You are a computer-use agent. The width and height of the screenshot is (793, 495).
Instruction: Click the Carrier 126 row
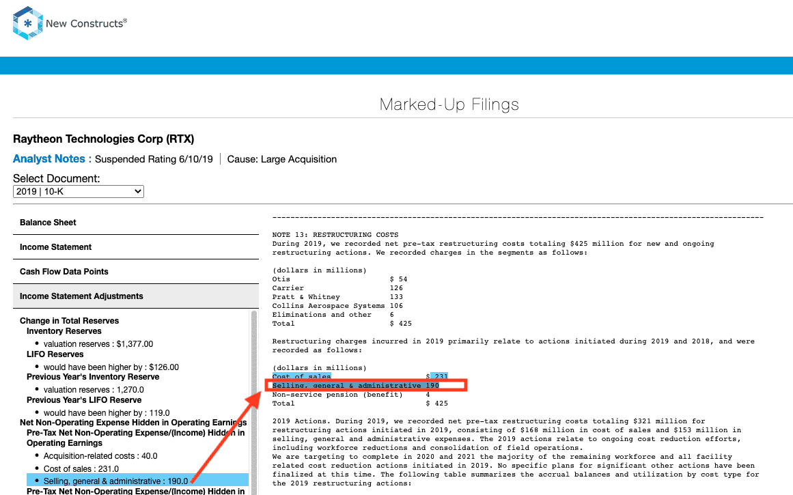(x=337, y=288)
